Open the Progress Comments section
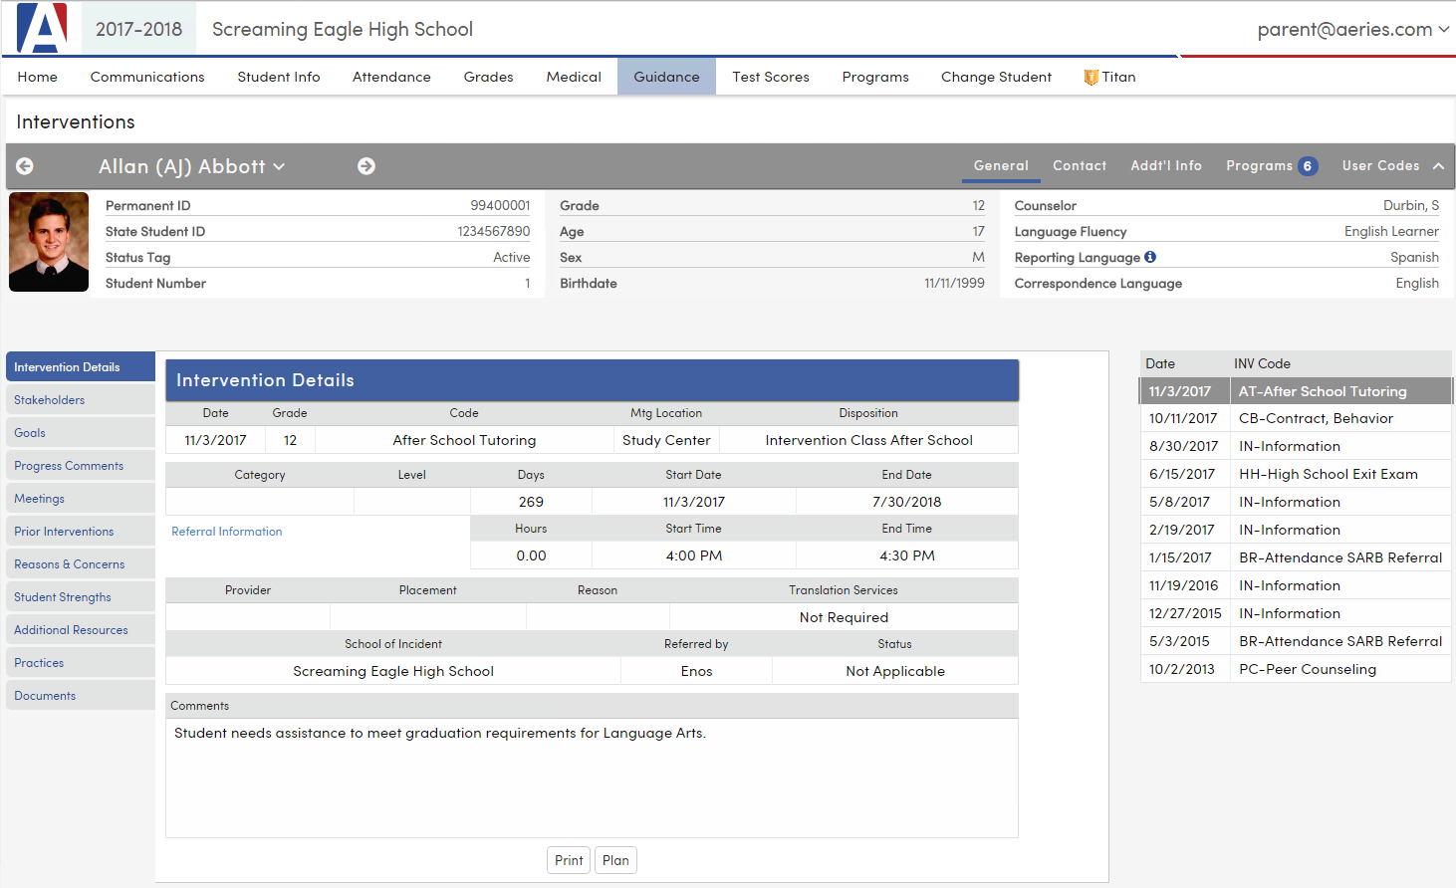1456x888 pixels. tap(81, 465)
